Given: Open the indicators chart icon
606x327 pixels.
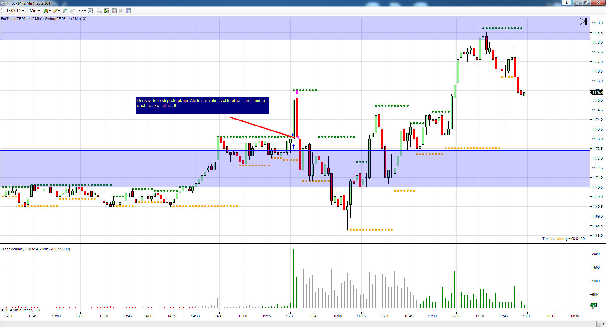Looking at the screenshot, I should (x=114, y=11).
